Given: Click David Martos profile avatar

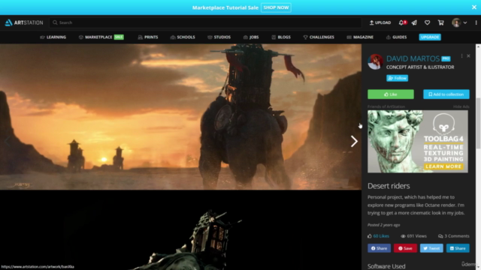Looking at the screenshot, I should (x=375, y=61).
